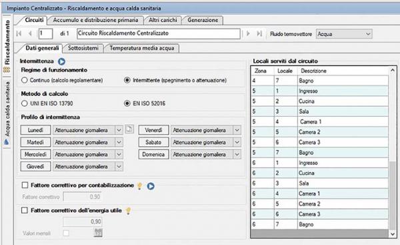Go to first circuit record arrow
This screenshot has height=245, width=400.
coord(19,33)
